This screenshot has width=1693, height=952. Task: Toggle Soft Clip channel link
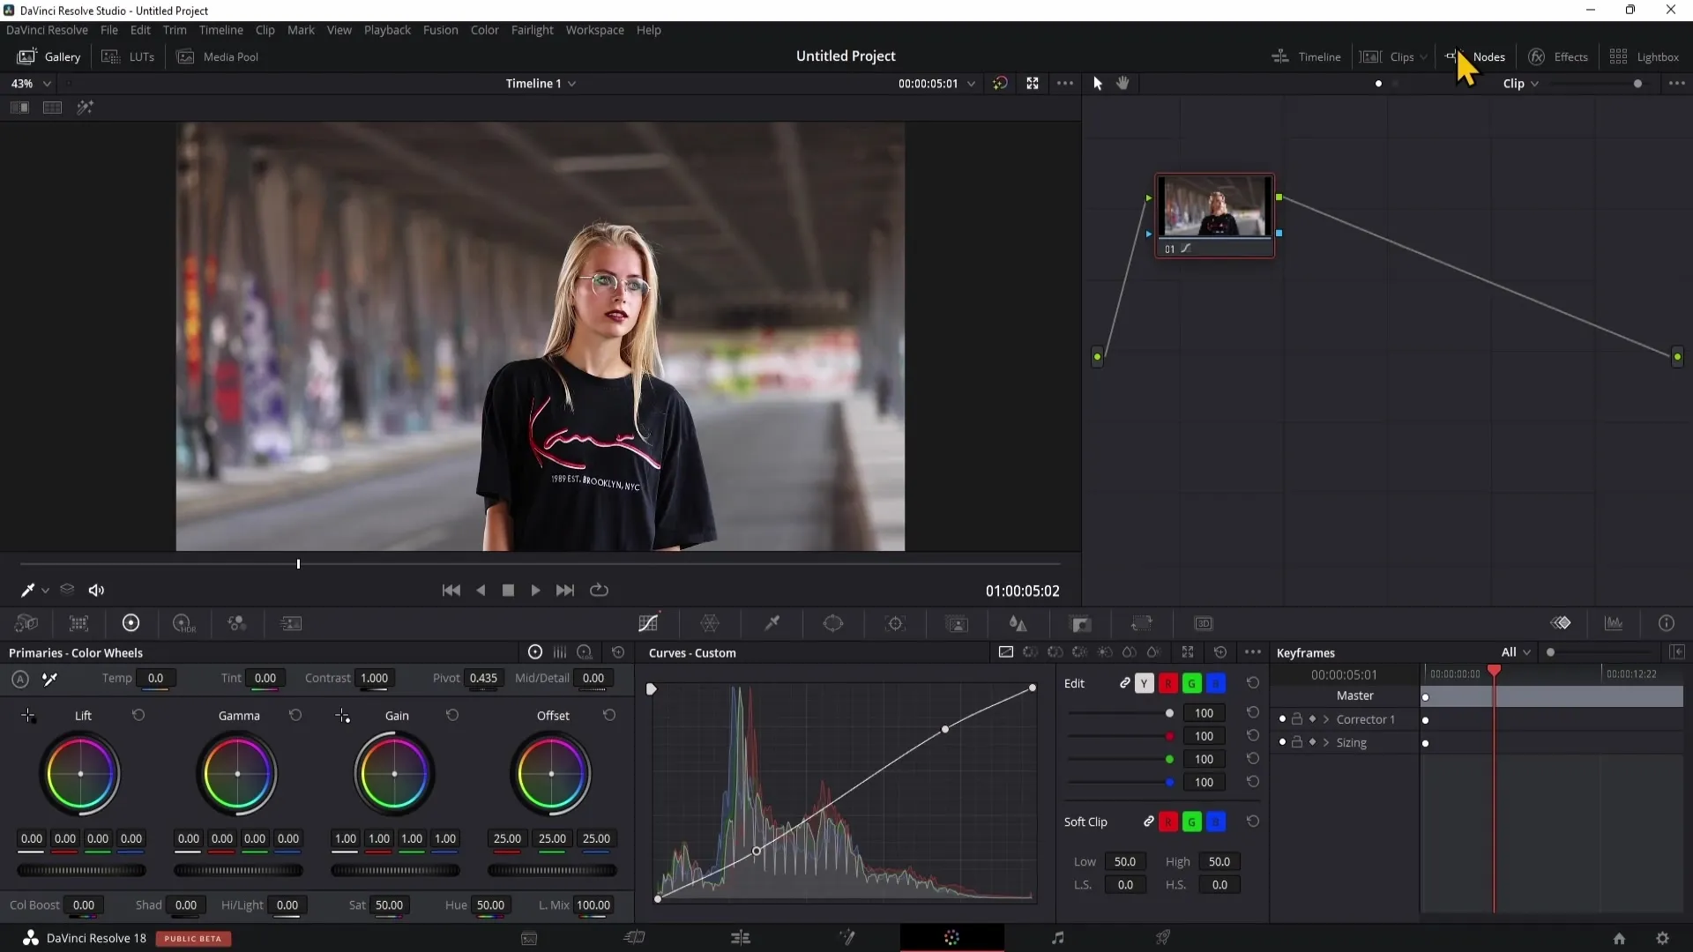(1149, 822)
